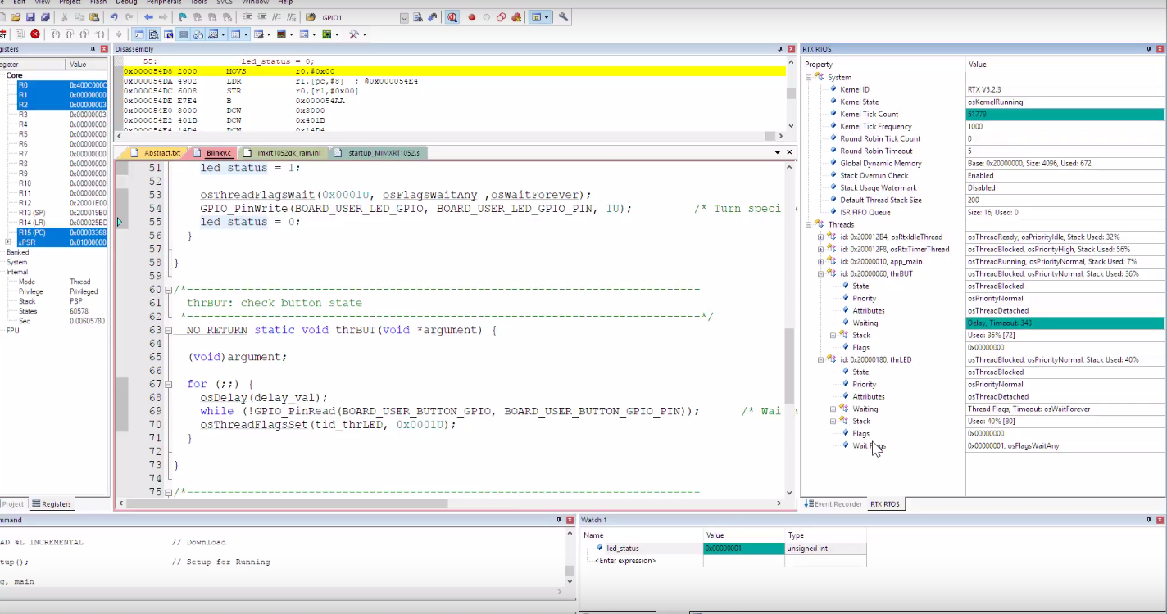Click the Enter expression field in Watch 1
1167x614 pixels.
coord(627,561)
